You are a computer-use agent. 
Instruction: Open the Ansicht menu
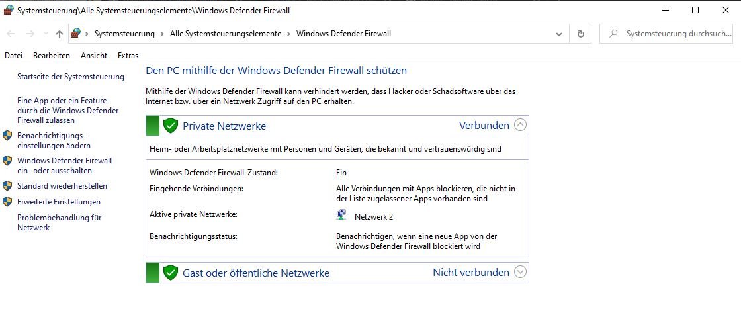coord(94,56)
